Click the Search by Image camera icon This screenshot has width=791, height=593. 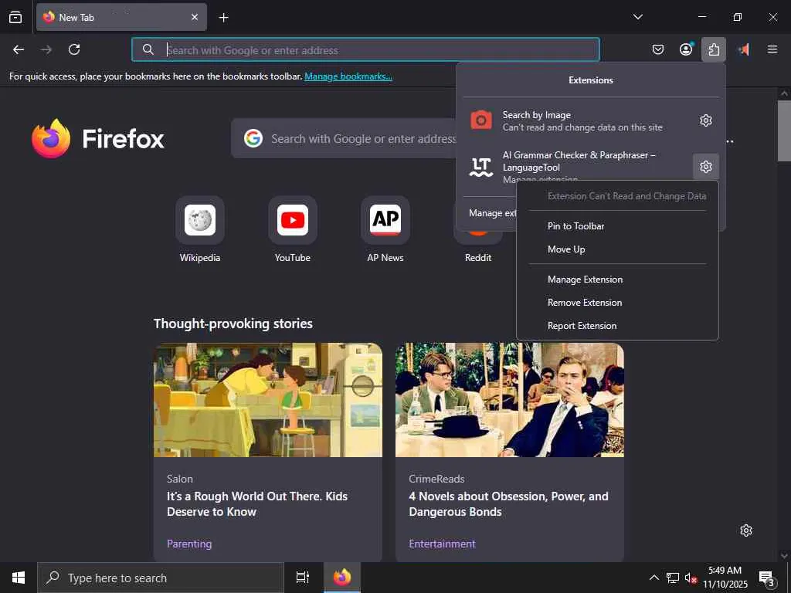pyautogui.click(x=480, y=120)
